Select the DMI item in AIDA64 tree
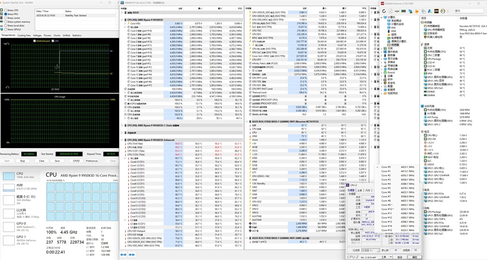This screenshot has width=487, height=260. point(393,28)
